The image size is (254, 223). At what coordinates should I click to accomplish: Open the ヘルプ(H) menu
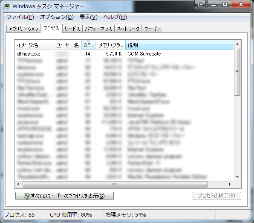tap(115, 17)
